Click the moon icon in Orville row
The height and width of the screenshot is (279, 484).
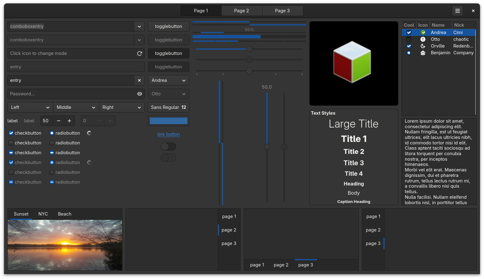click(x=423, y=46)
